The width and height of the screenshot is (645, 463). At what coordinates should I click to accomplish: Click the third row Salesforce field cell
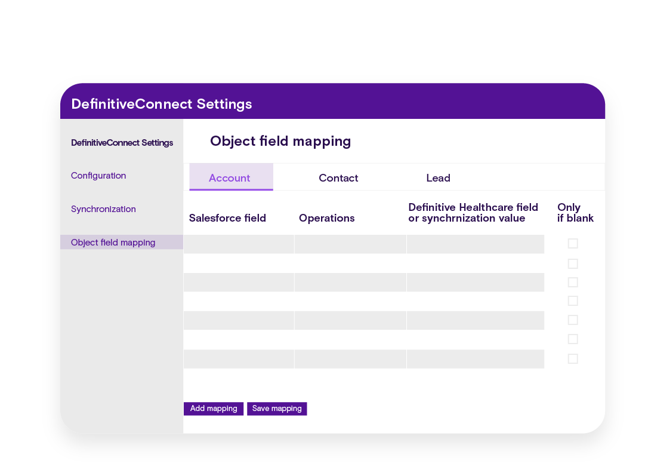[x=239, y=282]
